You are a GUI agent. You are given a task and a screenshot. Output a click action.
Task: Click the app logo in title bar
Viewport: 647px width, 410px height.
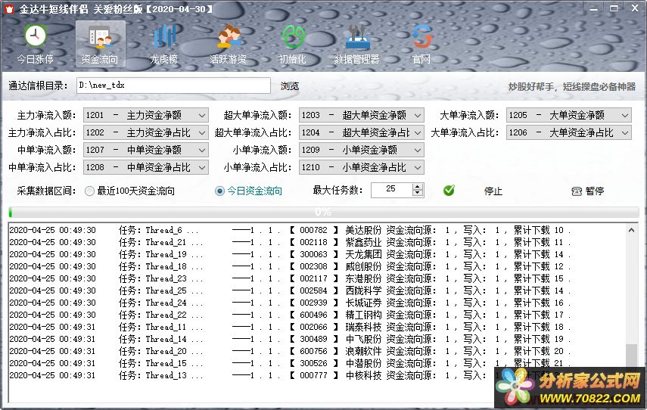(9, 8)
